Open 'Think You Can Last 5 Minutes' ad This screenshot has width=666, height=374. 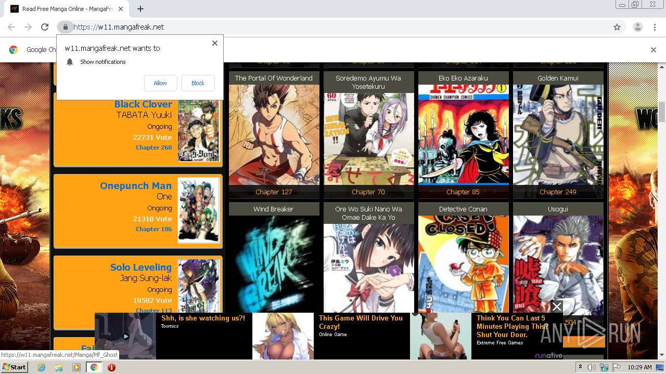(x=512, y=326)
